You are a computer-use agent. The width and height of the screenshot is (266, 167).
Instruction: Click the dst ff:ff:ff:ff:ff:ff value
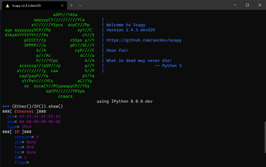(x=40, y=117)
